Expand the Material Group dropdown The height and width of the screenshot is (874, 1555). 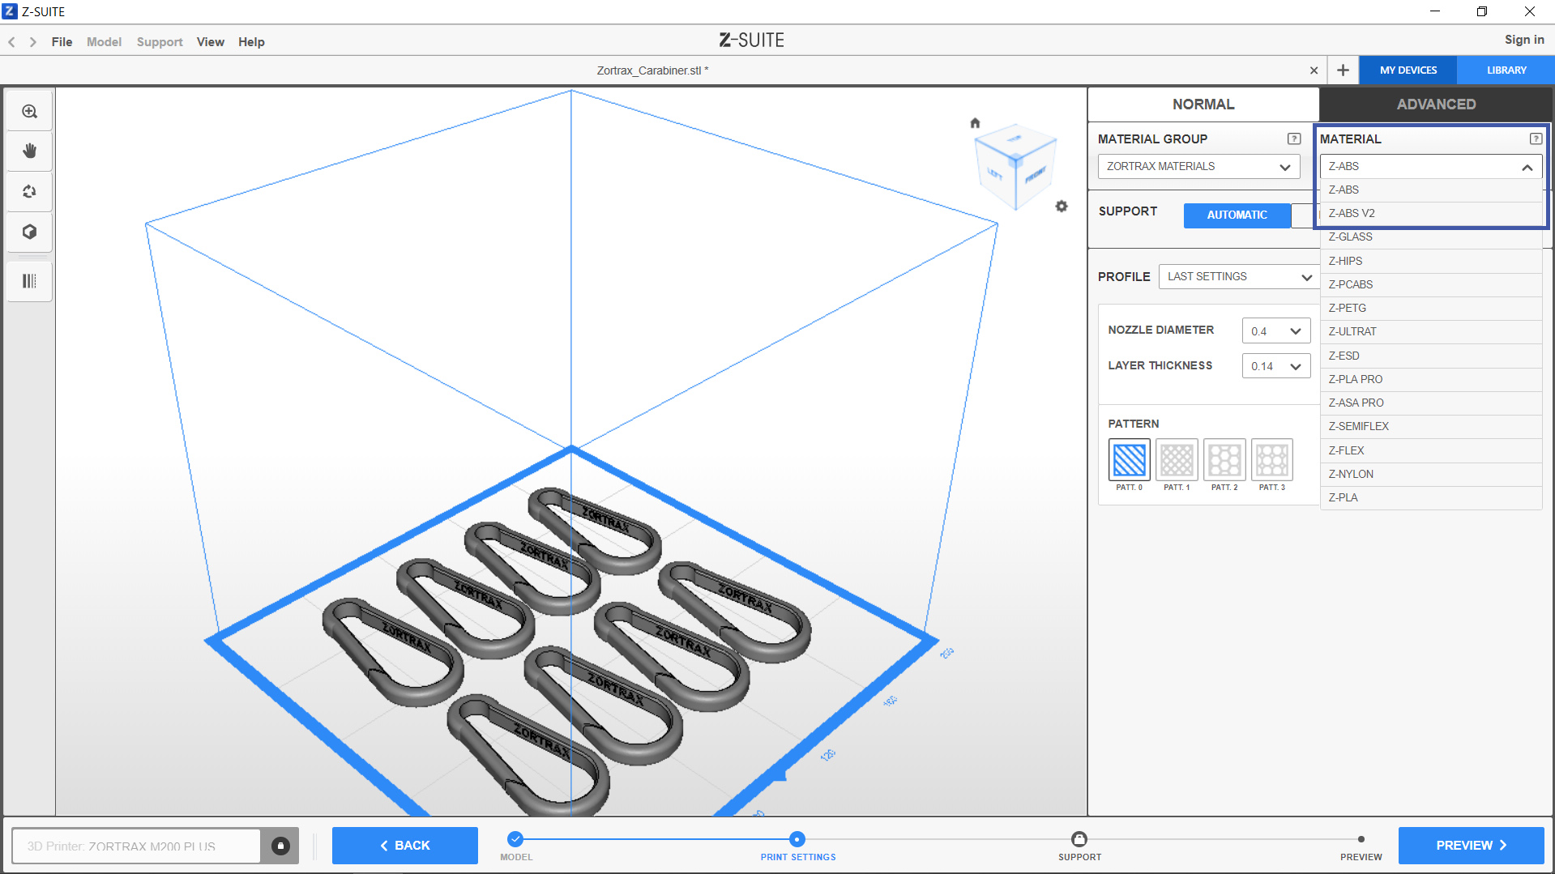[x=1198, y=167]
